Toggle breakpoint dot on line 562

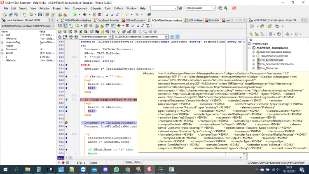point(66,65)
